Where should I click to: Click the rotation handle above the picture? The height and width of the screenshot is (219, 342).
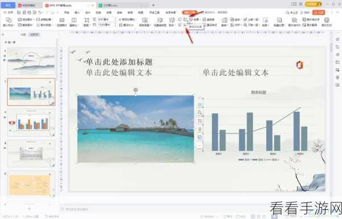coord(136,90)
